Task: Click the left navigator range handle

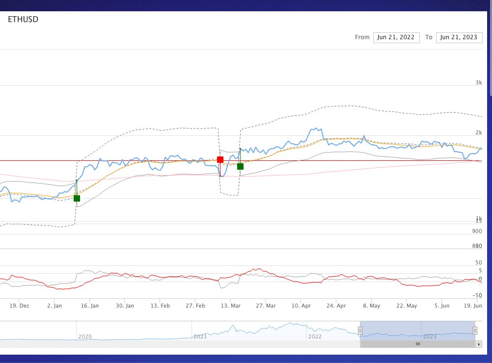Action: pyautogui.click(x=360, y=331)
